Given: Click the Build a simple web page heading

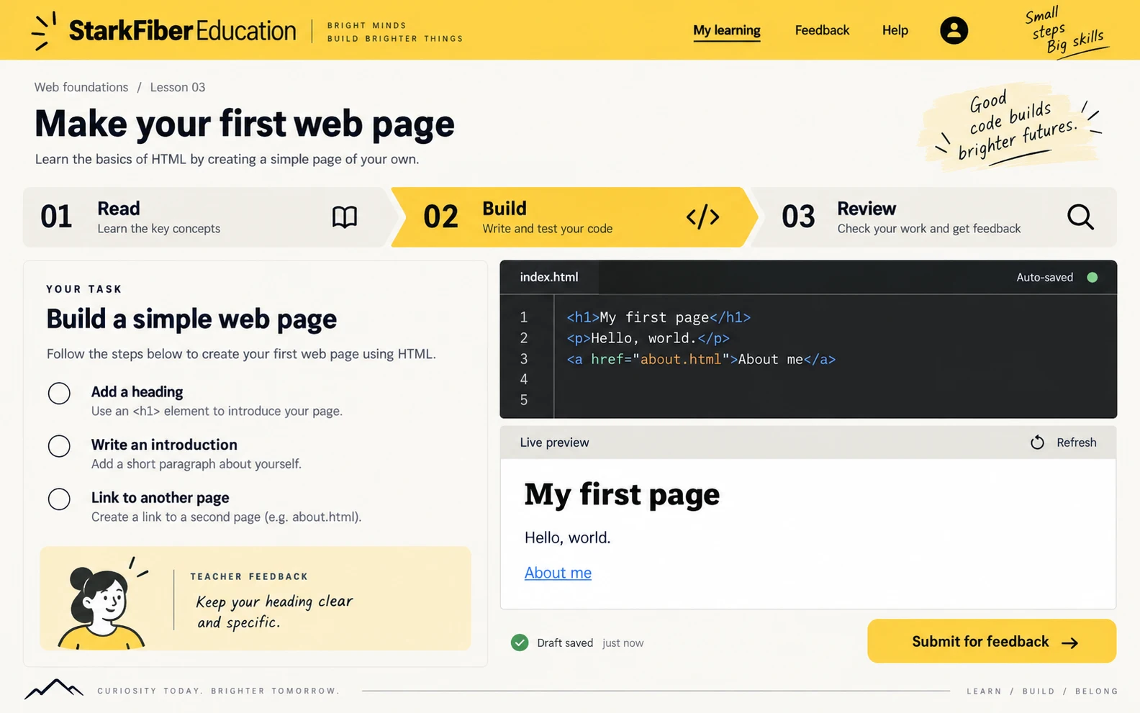Looking at the screenshot, I should 191,319.
